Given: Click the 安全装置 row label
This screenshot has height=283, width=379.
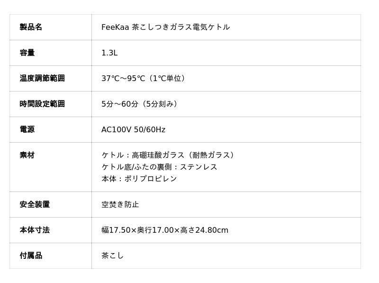Looking at the screenshot, I should (x=35, y=204).
